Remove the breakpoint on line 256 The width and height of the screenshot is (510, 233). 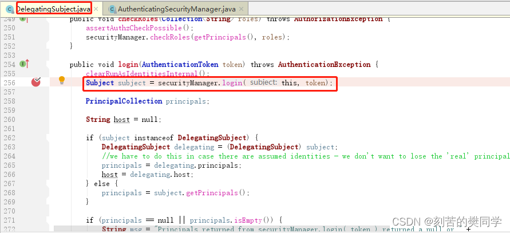(x=36, y=82)
